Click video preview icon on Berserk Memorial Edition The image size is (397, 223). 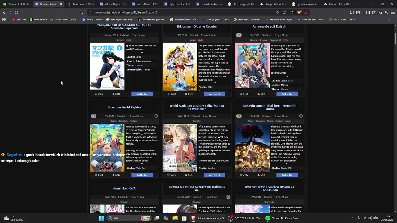[239, 116]
